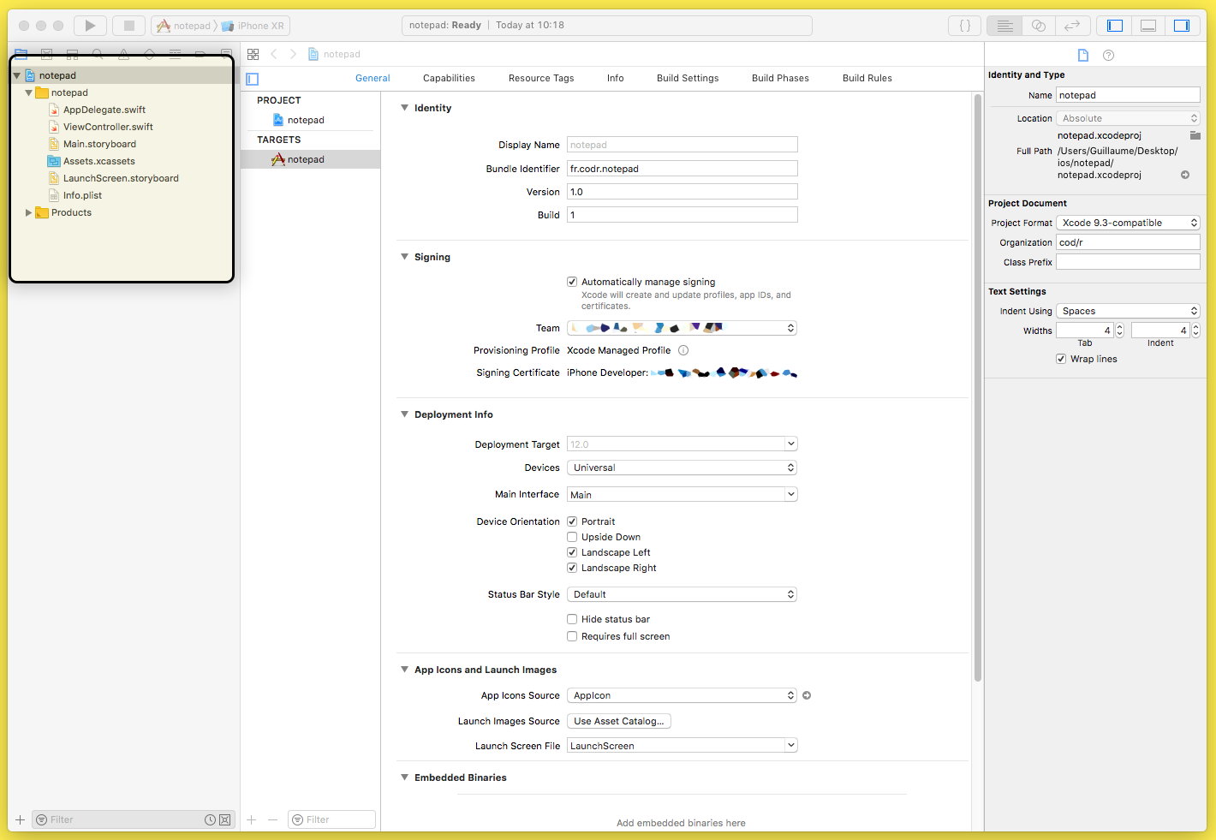Collapse App Icons and Launch Images section

pos(405,670)
